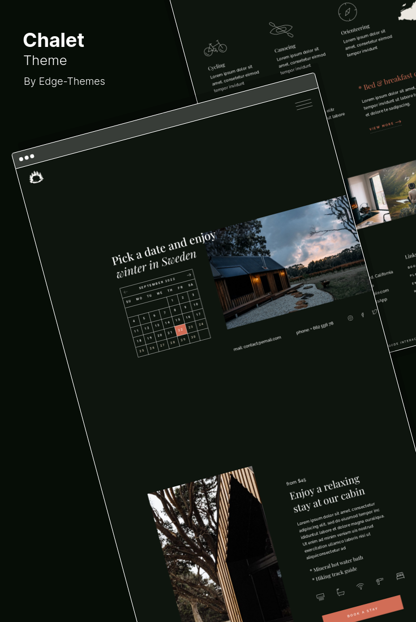
Task: Select date 11 in the calendar
Action: point(136,330)
